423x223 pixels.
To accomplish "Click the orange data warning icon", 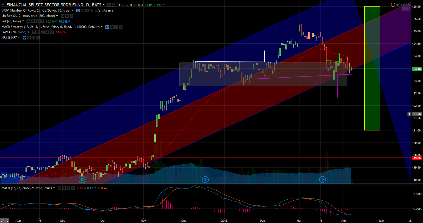I will tap(393, 5).
